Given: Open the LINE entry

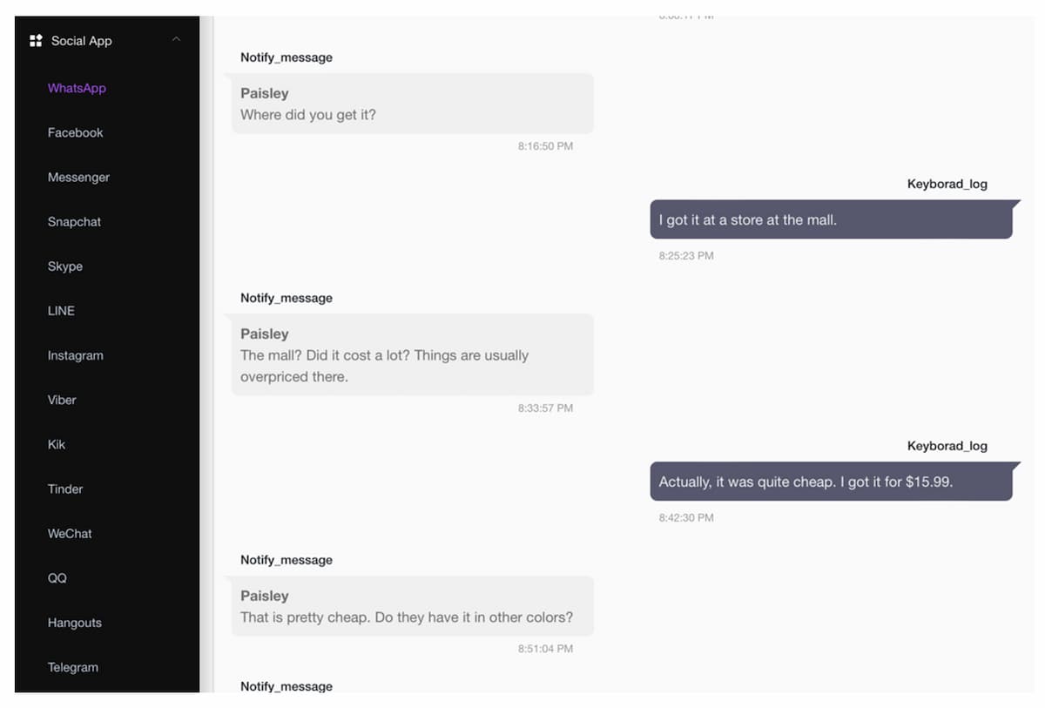Looking at the screenshot, I should point(61,311).
